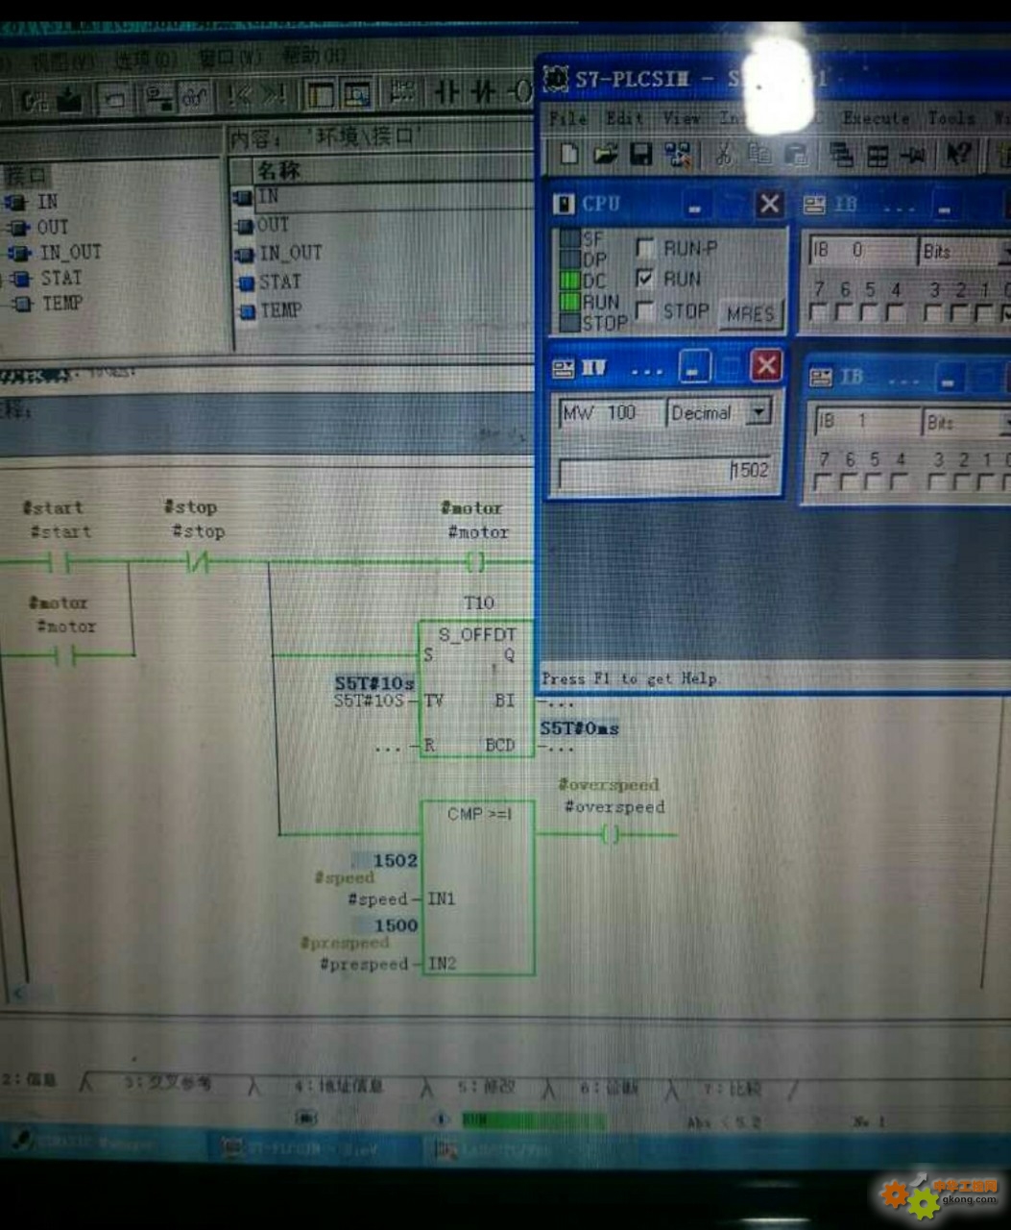Viewport: 1011px width, 1230px height.
Task: Click the Download to PLC icon in editor
Action: coord(68,98)
